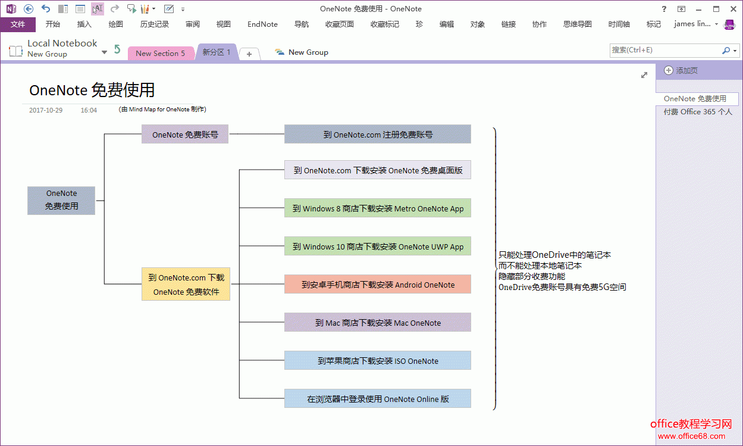Open the Favorite Pens dropdown arrow
The height and width of the screenshot is (446, 743).
coord(154,9)
